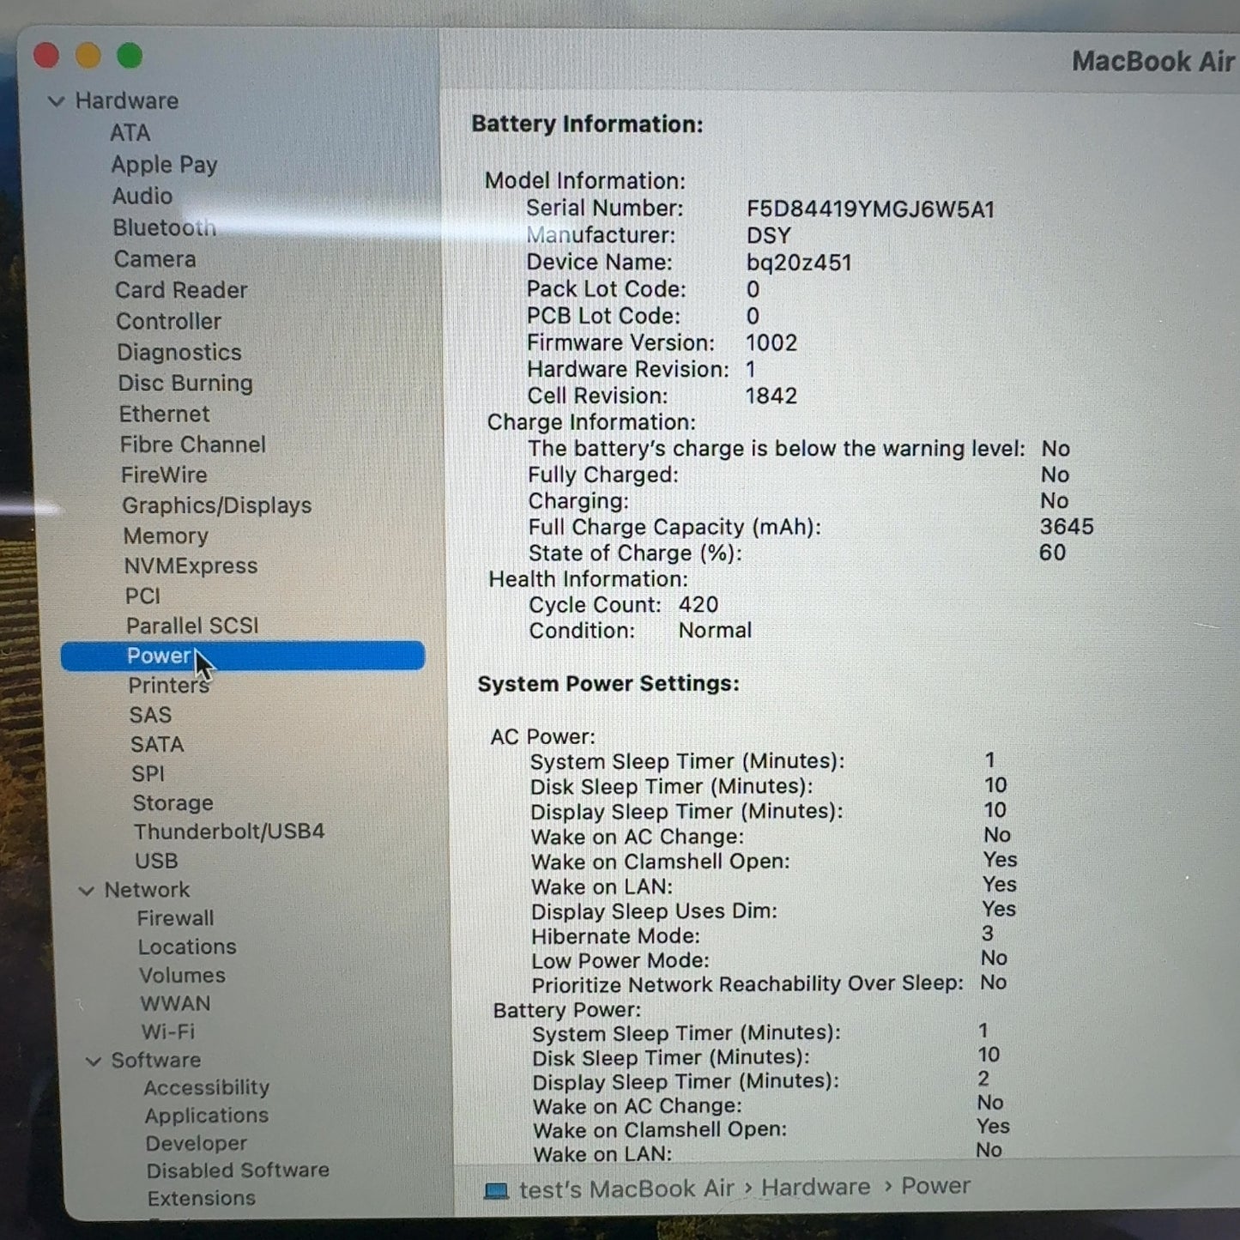Click test's MacBook Air in path bar
1240x1240 pixels.
pos(626,1189)
